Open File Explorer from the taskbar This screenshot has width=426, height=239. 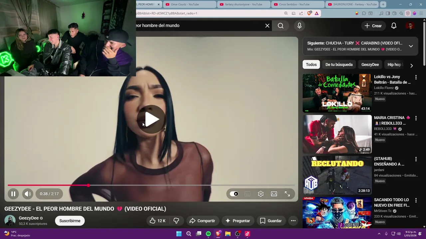pos(228,234)
